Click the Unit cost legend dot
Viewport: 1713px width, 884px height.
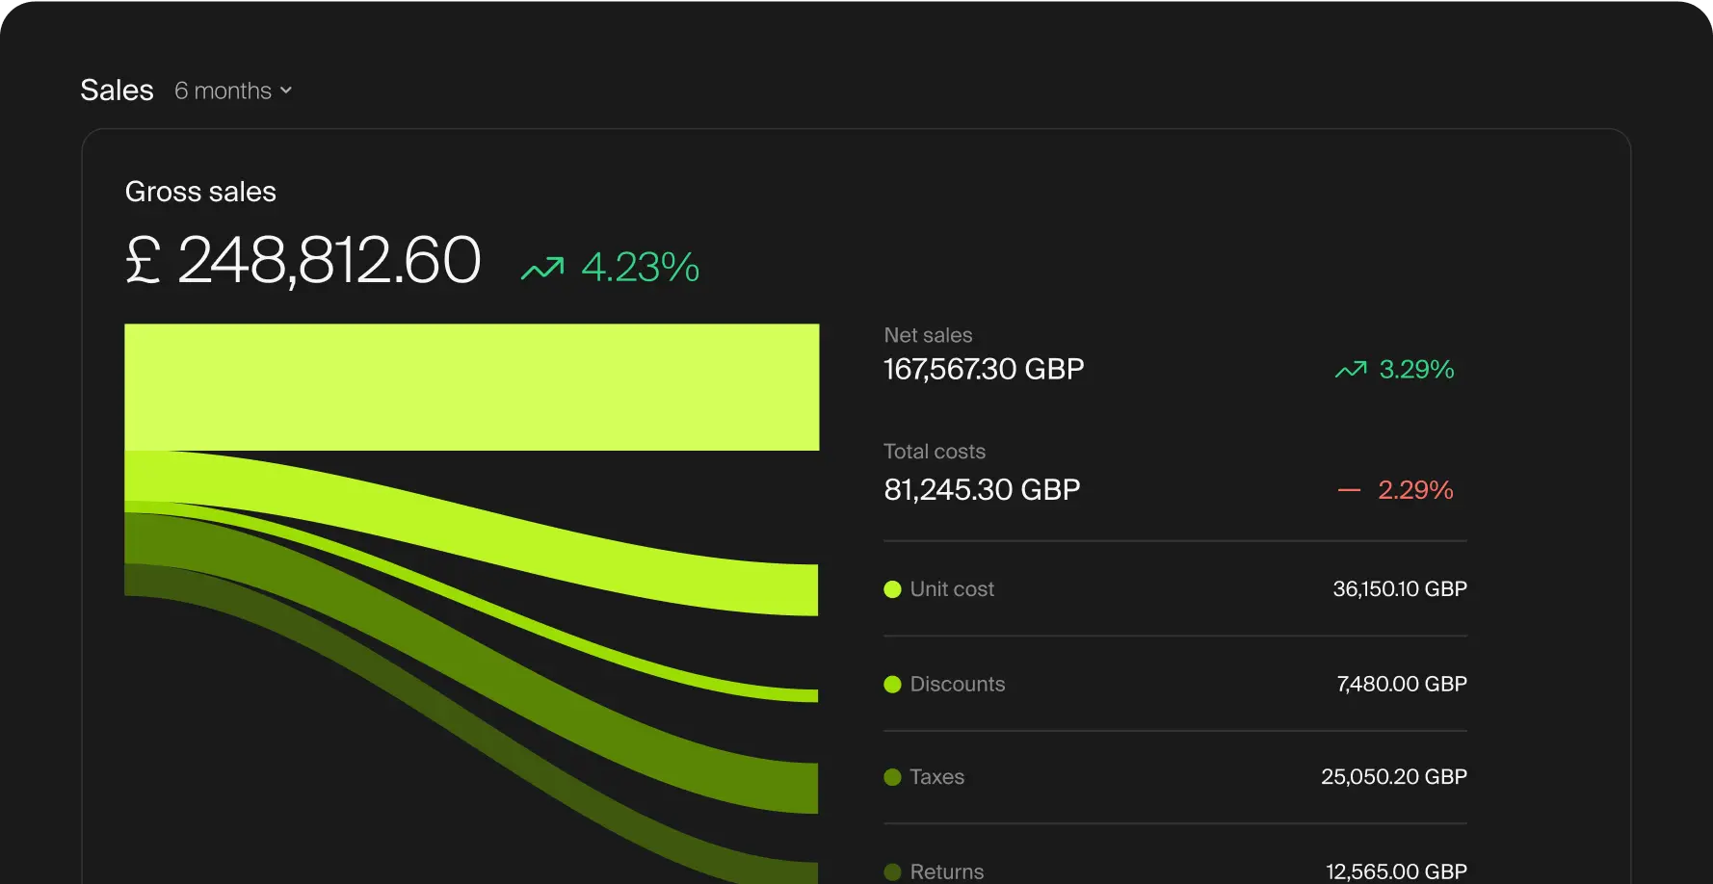pos(892,589)
